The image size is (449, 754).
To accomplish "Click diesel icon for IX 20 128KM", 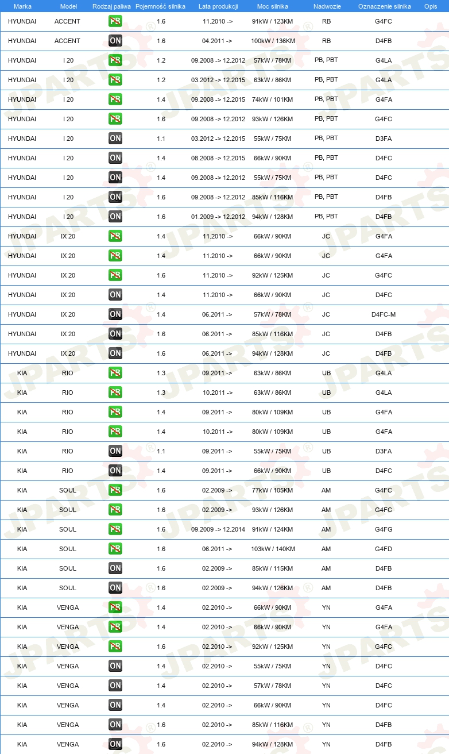I will tap(115, 353).
